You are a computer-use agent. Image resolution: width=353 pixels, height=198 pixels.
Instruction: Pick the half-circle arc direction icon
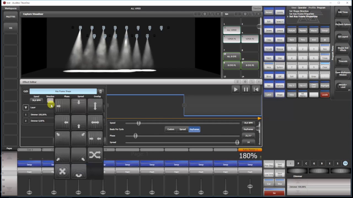79,171
